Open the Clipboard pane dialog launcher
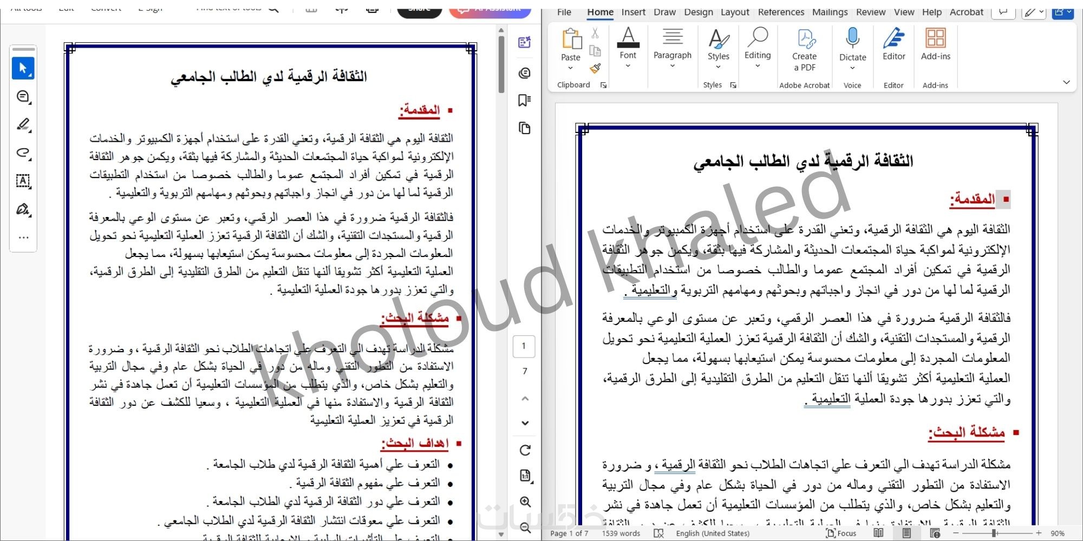Image resolution: width=1083 pixels, height=541 pixels. pos(603,85)
